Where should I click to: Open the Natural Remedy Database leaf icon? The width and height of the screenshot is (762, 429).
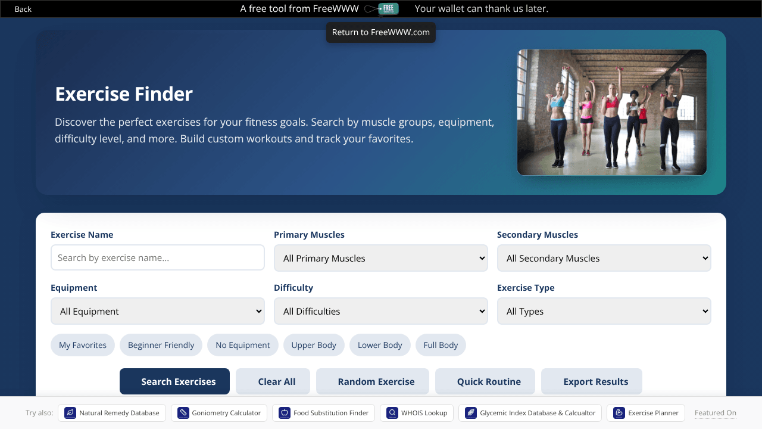point(70,412)
